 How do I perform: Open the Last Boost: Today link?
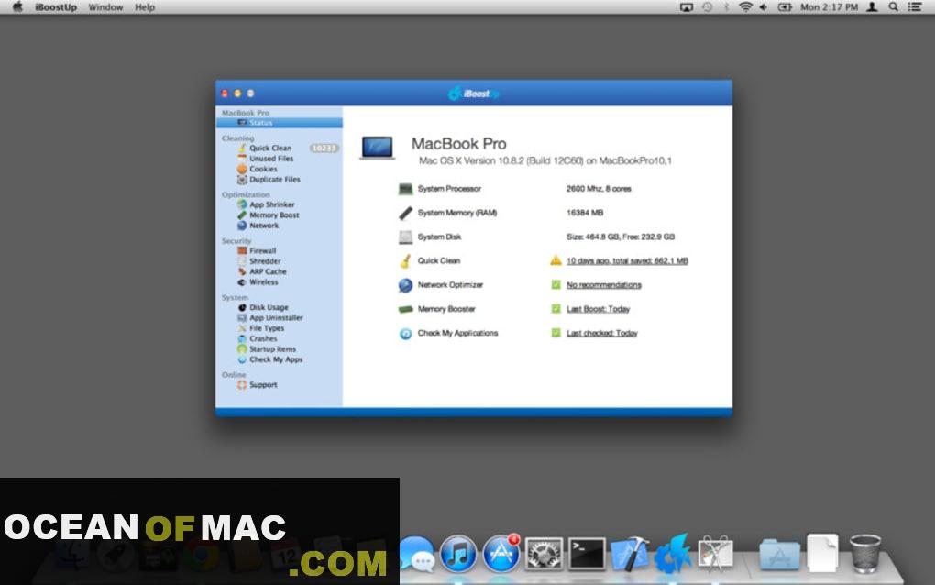(x=598, y=309)
